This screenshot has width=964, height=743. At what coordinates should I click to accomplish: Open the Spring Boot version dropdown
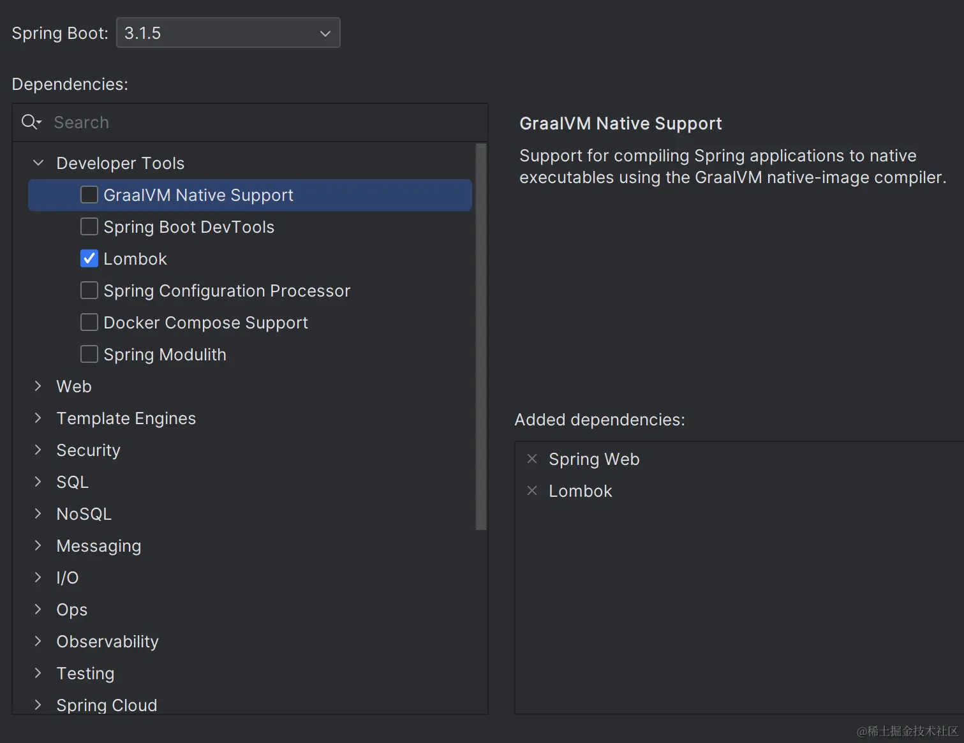pyautogui.click(x=228, y=33)
